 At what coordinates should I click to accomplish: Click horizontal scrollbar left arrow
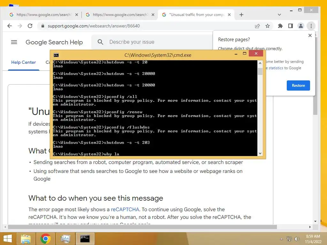pos(5,227)
